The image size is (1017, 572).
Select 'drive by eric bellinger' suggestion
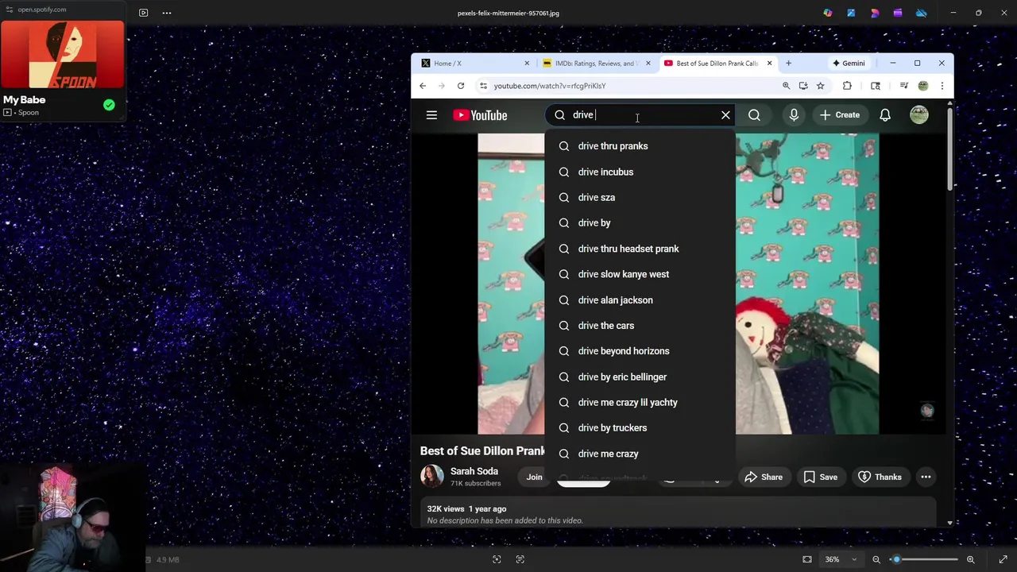point(640,377)
